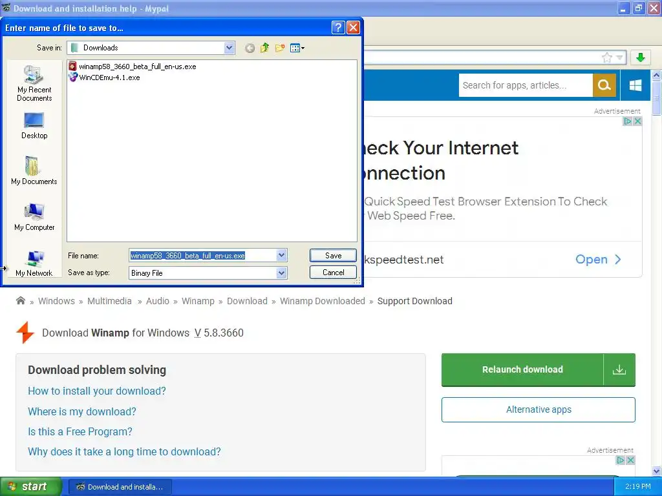Jump to Desktop in places bar

pyautogui.click(x=34, y=126)
